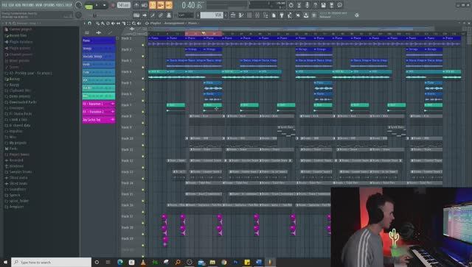This screenshot has height=267, width=472.
Task: Open the Playlist options menu arrow
Action: tap(85, 23)
